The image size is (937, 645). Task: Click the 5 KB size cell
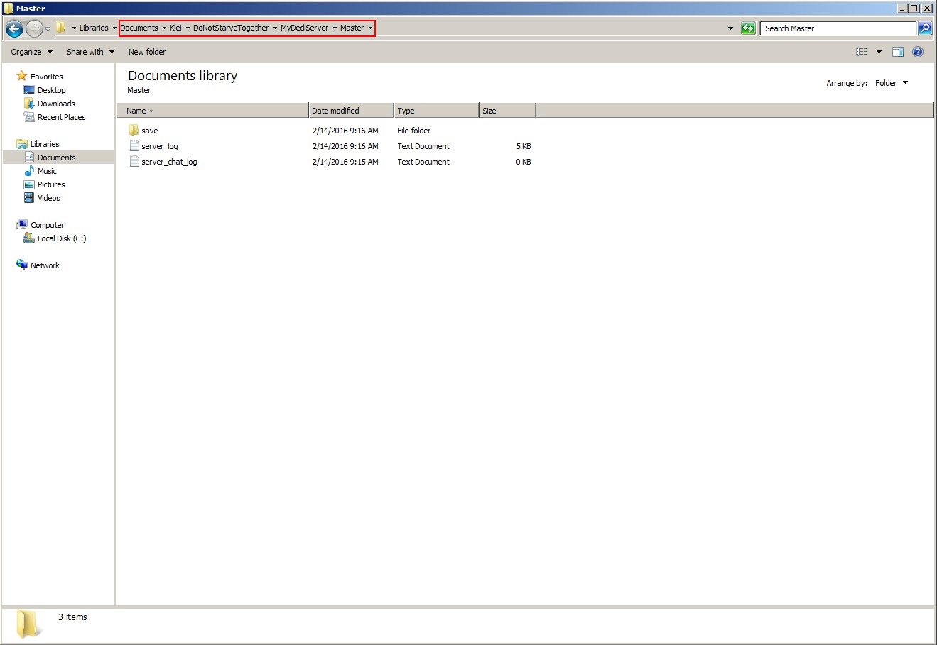coord(524,146)
